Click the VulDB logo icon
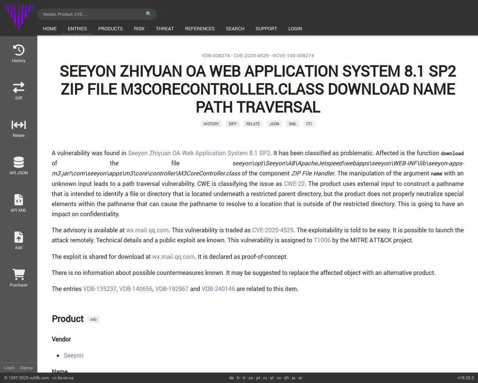The width and height of the screenshot is (478, 383). pyautogui.click(x=19, y=17)
